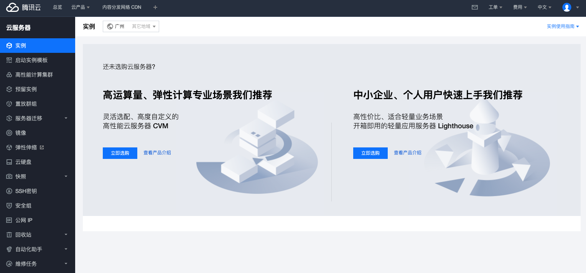Screen dimensions: 586x273
Task: Click the 镜像 disc icon
Action: pos(9,133)
